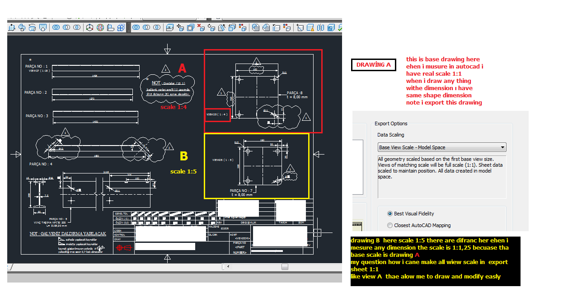Select the Move Faces tool
The width and height of the screenshot is (563, 301).
click(179, 27)
